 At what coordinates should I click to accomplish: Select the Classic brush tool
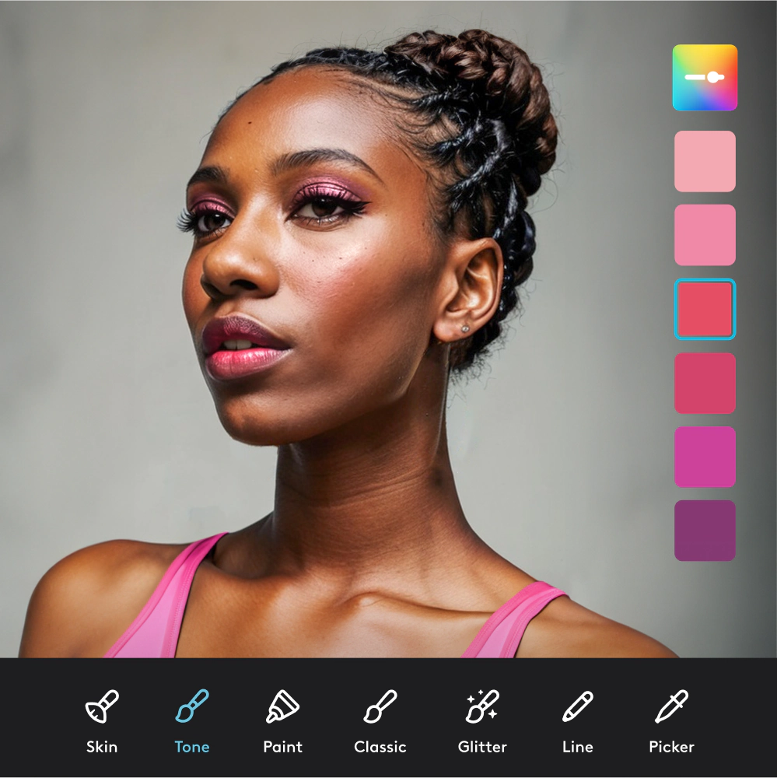[380, 708]
